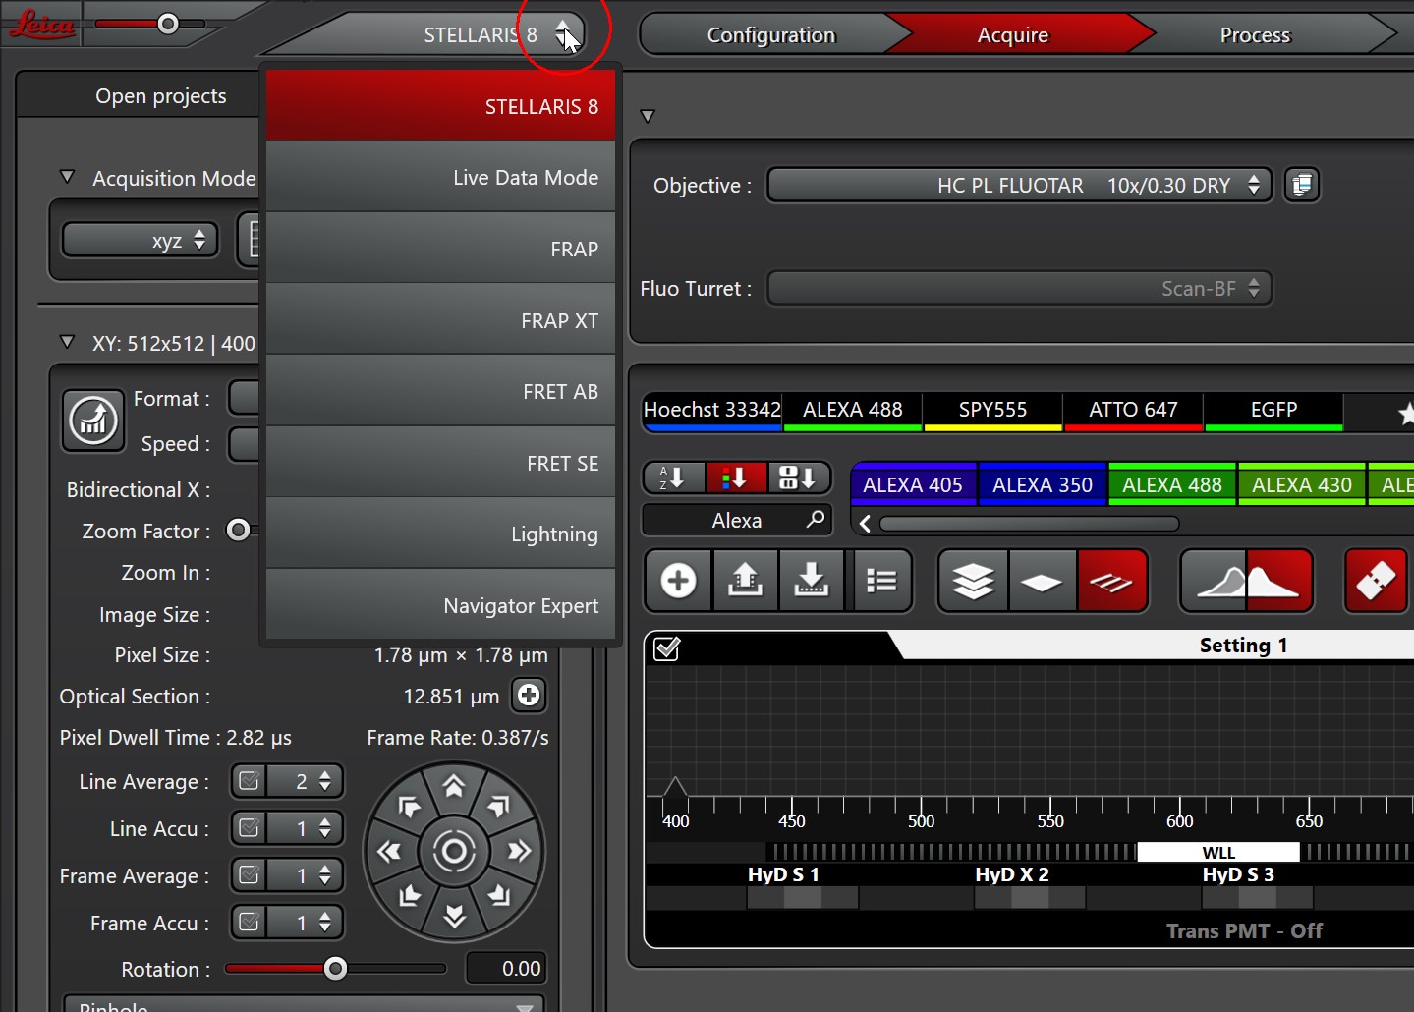Adjust the Line Average stepper arrows

click(325, 781)
